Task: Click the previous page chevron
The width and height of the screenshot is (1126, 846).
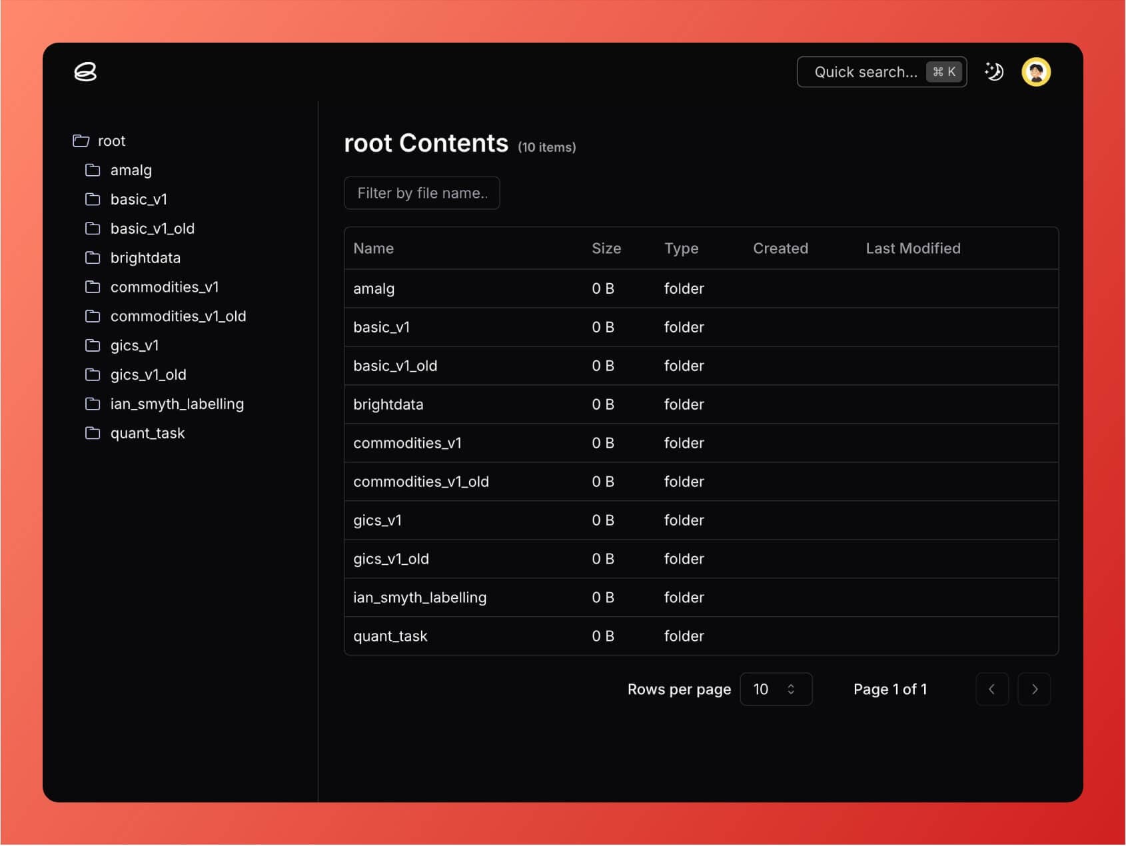Action: coord(992,689)
